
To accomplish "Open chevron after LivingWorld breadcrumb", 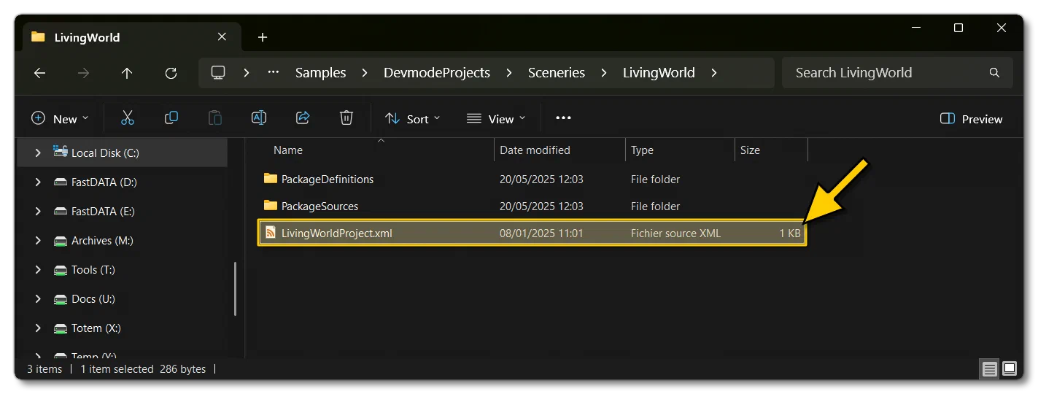I will coord(713,73).
